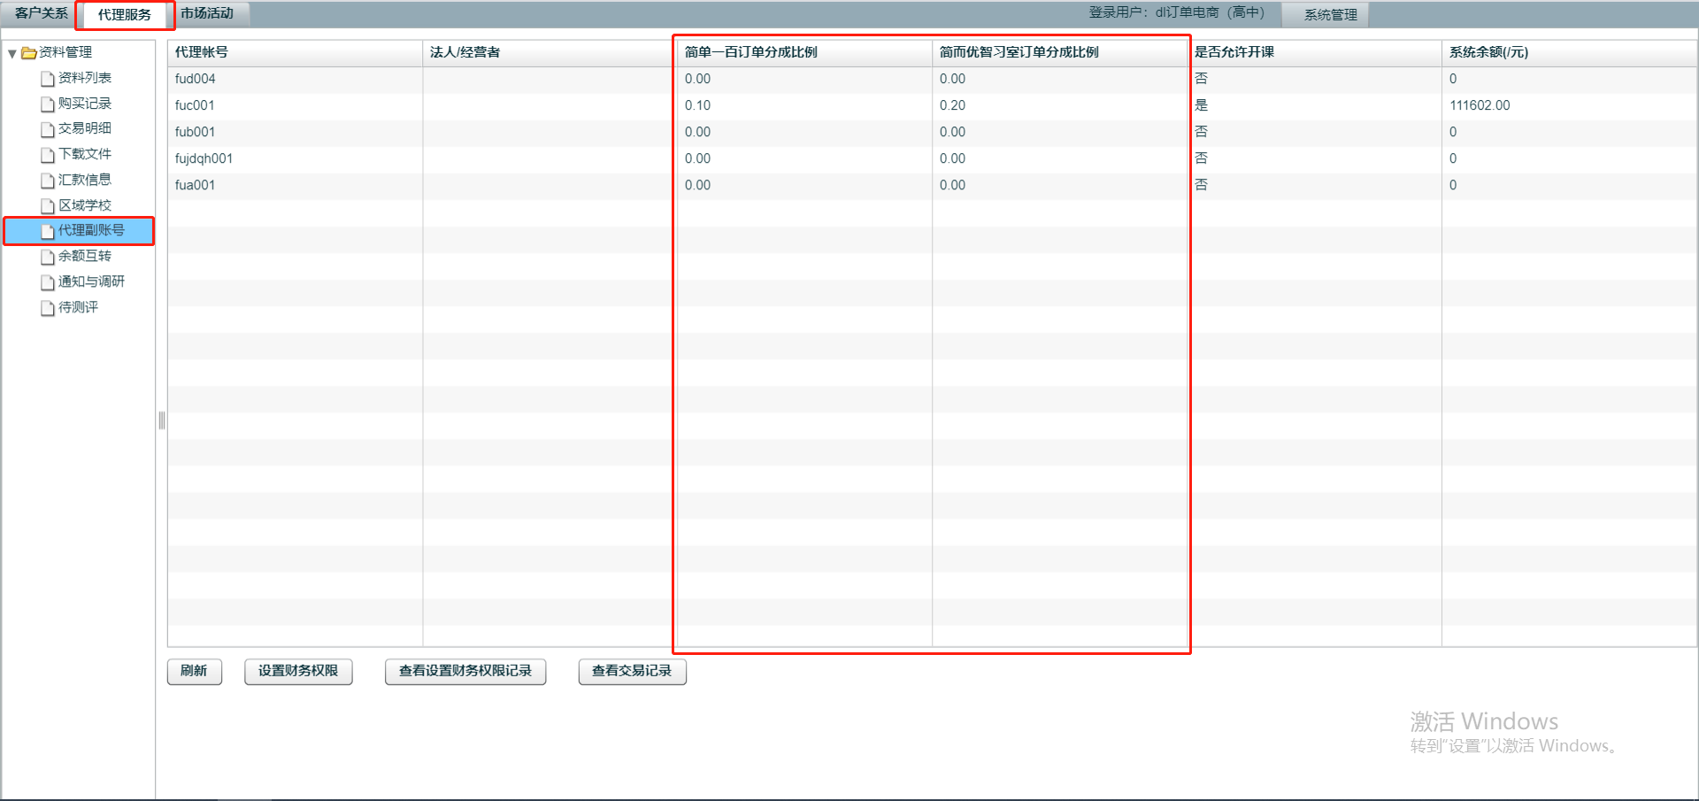The image size is (1699, 801).
Task: Click the 余额互转 page icon
Action: (x=48, y=257)
